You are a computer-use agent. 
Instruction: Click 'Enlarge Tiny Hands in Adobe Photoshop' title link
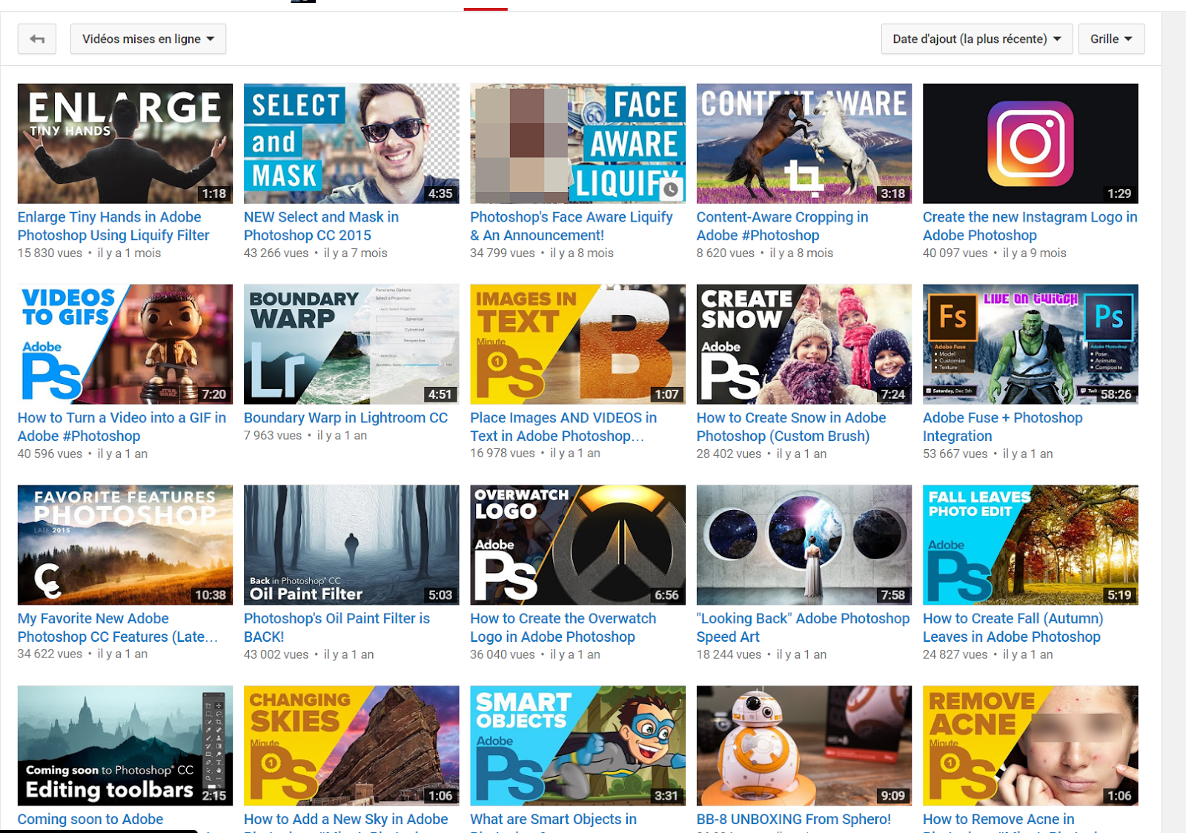[113, 226]
